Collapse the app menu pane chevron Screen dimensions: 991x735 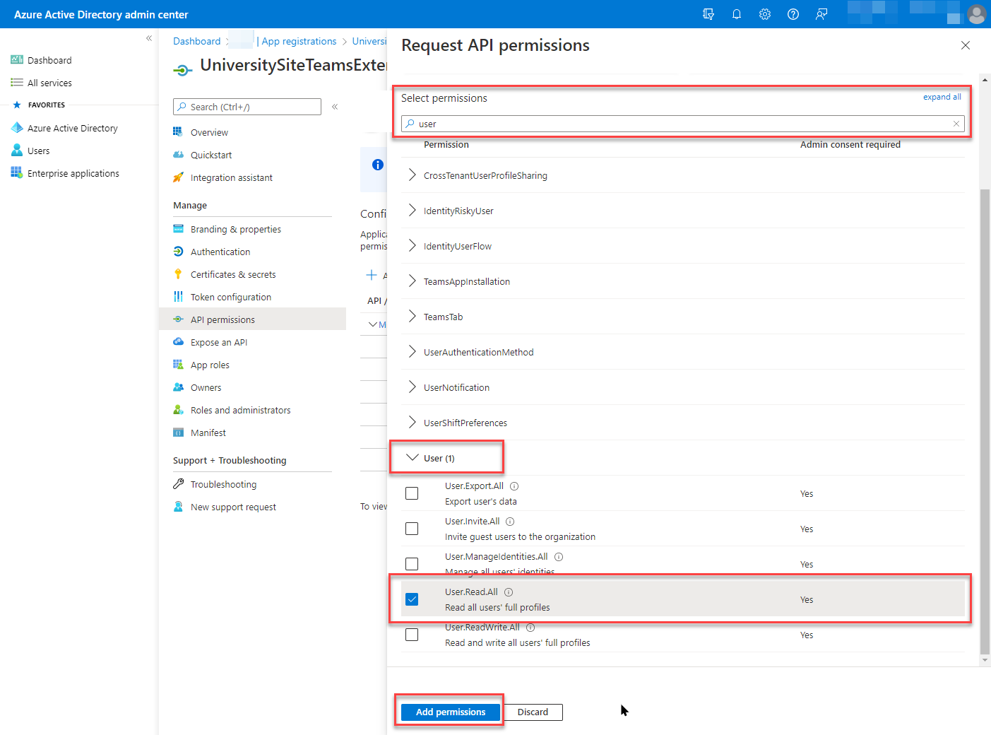[x=335, y=107]
